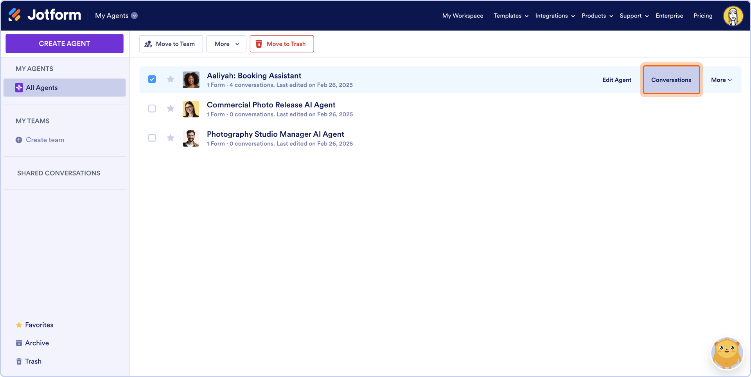
Task: Click the Podo mascot help icon
Action: pos(727,353)
